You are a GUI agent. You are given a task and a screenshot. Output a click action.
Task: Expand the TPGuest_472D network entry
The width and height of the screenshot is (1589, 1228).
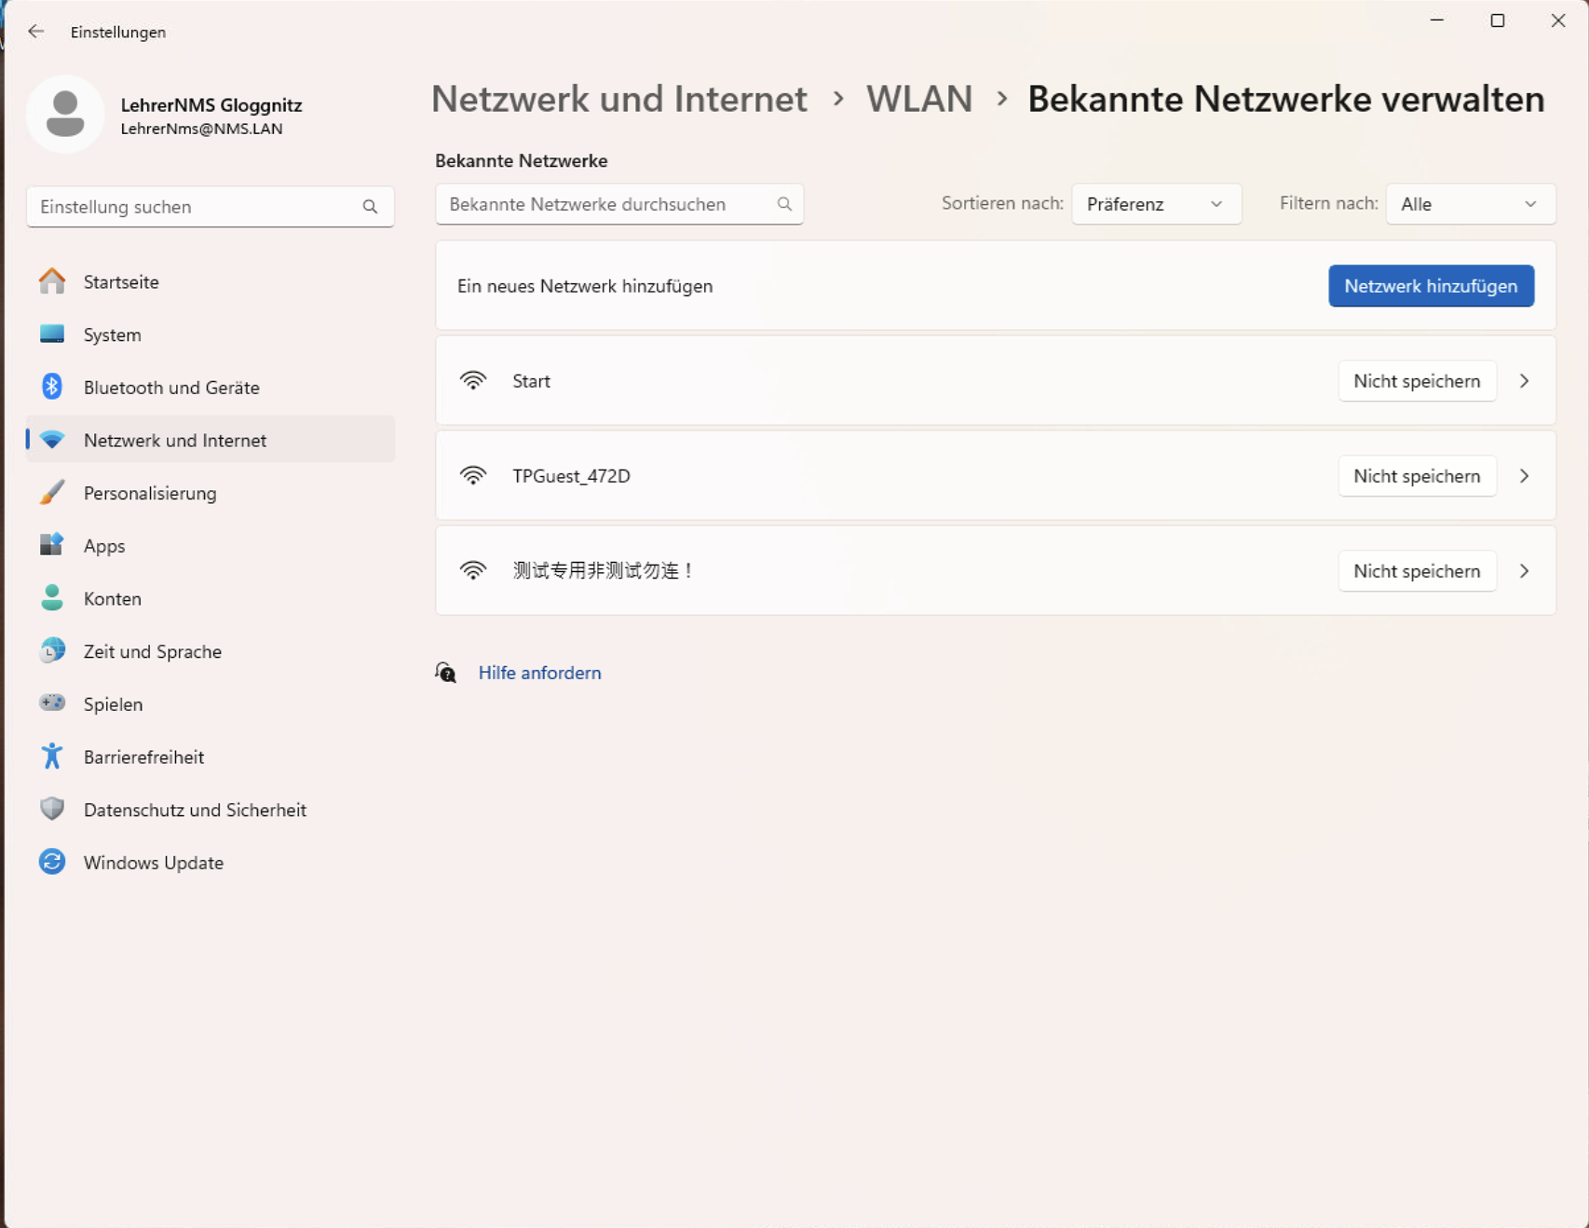(x=1525, y=476)
